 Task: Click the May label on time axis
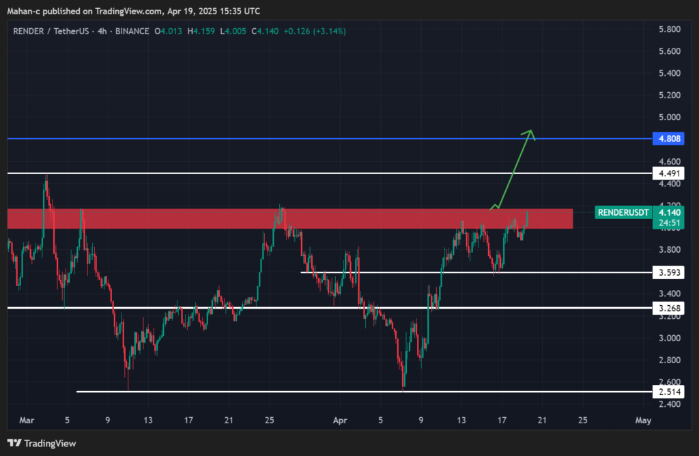click(x=642, y=421)
